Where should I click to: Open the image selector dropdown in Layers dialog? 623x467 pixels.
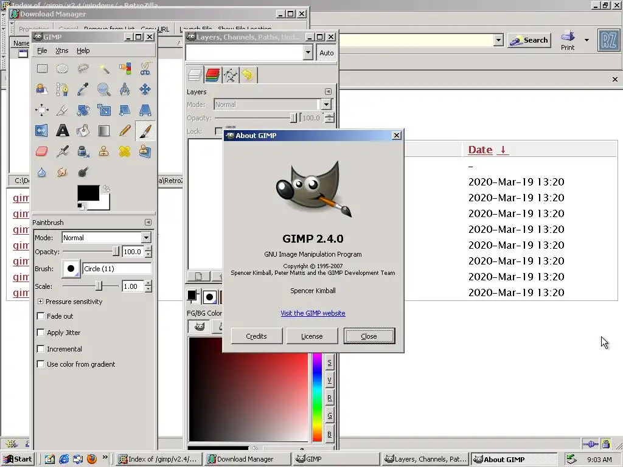click(x=307, y=52)
